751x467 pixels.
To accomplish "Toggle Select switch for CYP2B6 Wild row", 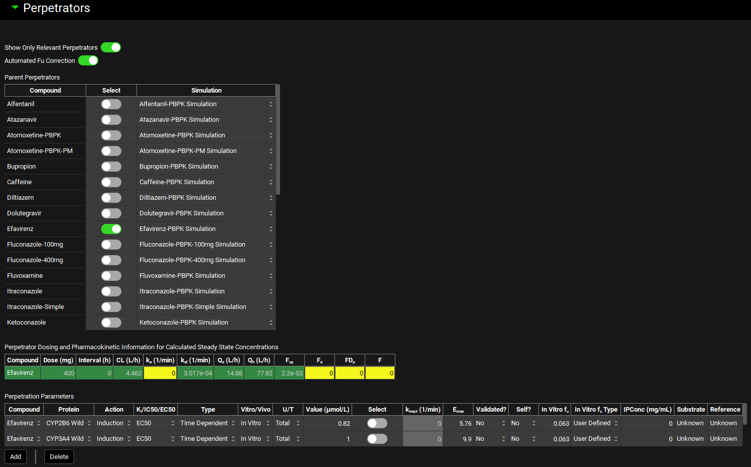I will point(377,423).
